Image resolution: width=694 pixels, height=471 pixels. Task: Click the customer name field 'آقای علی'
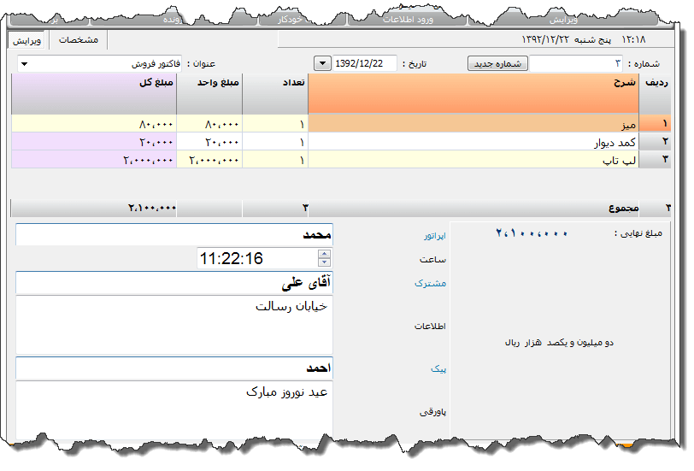[x=174, y=283]
